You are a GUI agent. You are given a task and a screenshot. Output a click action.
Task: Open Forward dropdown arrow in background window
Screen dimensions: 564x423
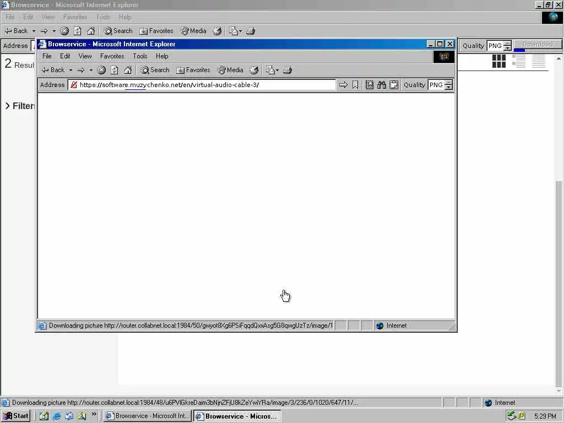55,31
